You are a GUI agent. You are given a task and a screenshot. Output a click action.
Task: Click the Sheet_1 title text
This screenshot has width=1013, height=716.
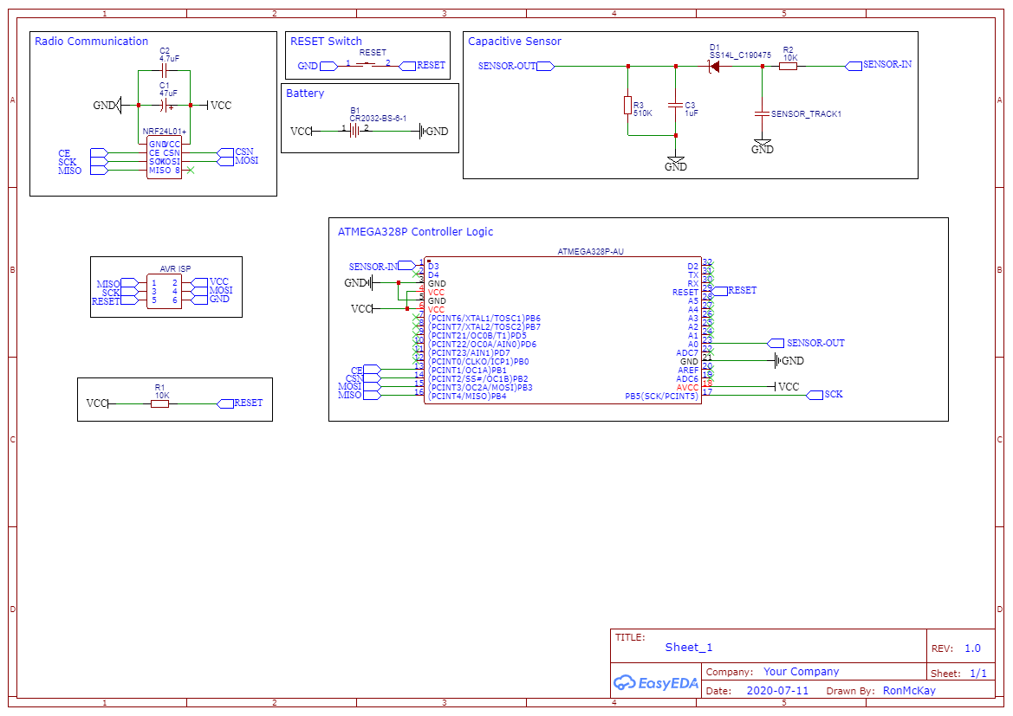(689, 648)
